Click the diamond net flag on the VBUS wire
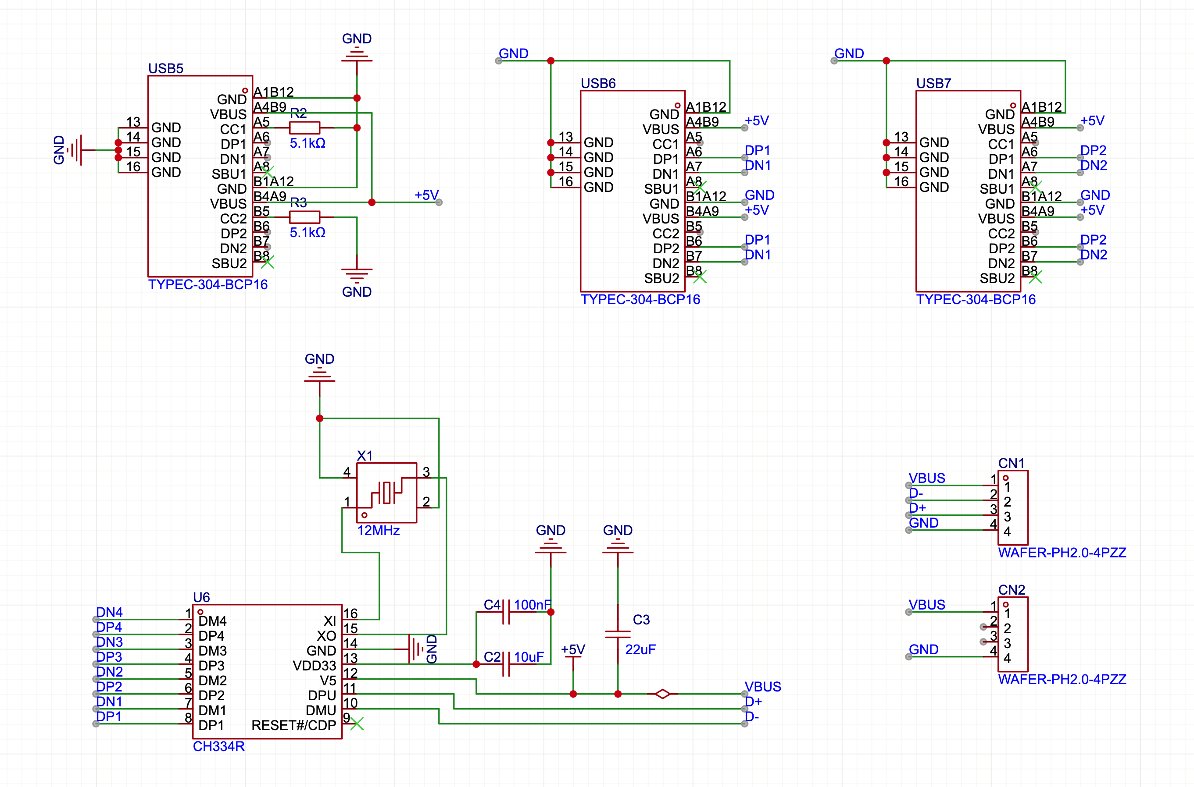The image size is (1194, 787). point(662,694)
